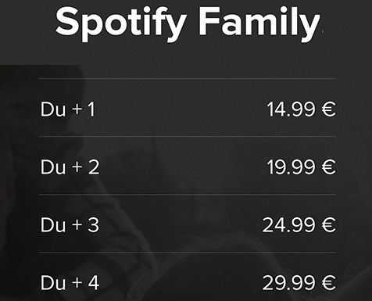372x301 pixels.
Task: Click the euro sign after 29.99
Action: tap(329, 283)
